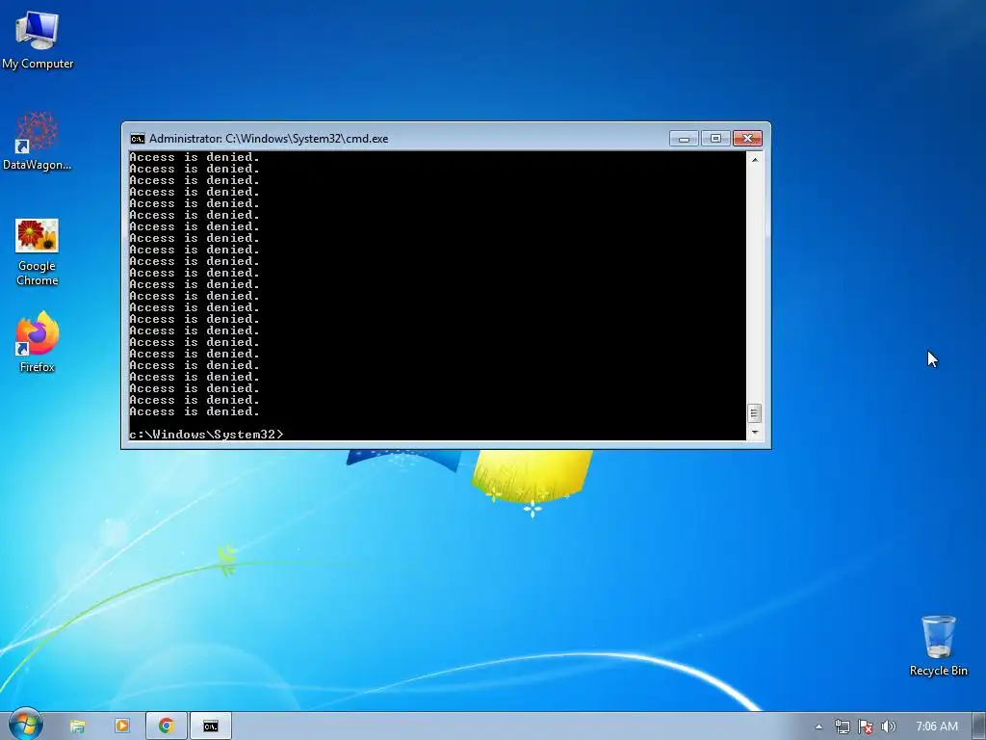Image resolution: width=986 pixels, height=740 pixels.
Task: Select the Recycle Bin icon
Action: click(x=938, y=646)
